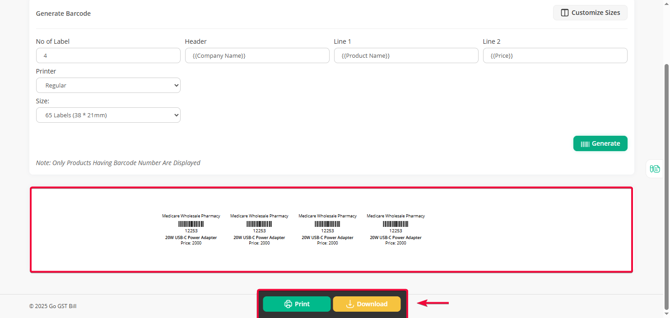Click the fourth label's barcode image

point(395,224)
